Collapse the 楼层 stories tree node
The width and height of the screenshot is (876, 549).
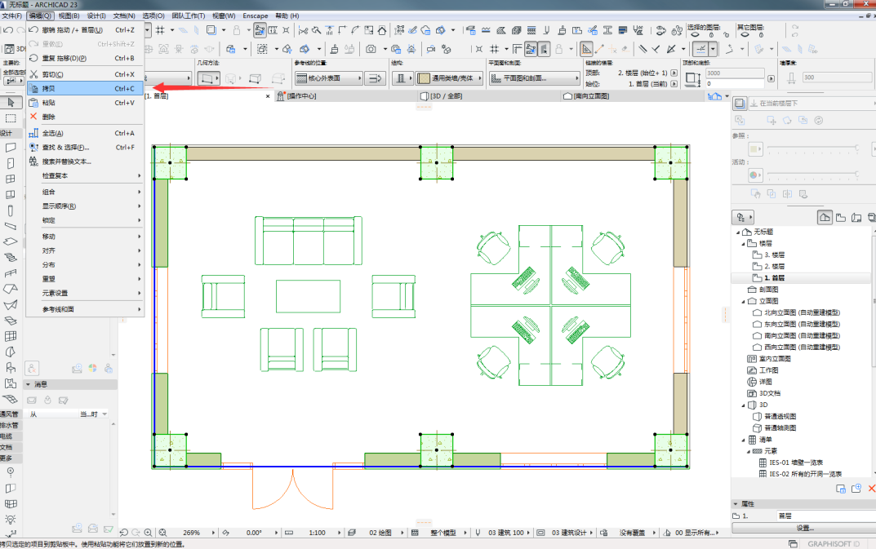pos(743,244)
